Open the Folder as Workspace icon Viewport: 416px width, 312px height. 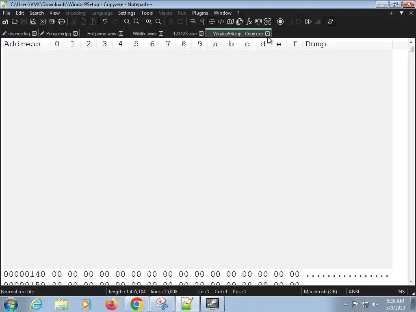point(258,22)
